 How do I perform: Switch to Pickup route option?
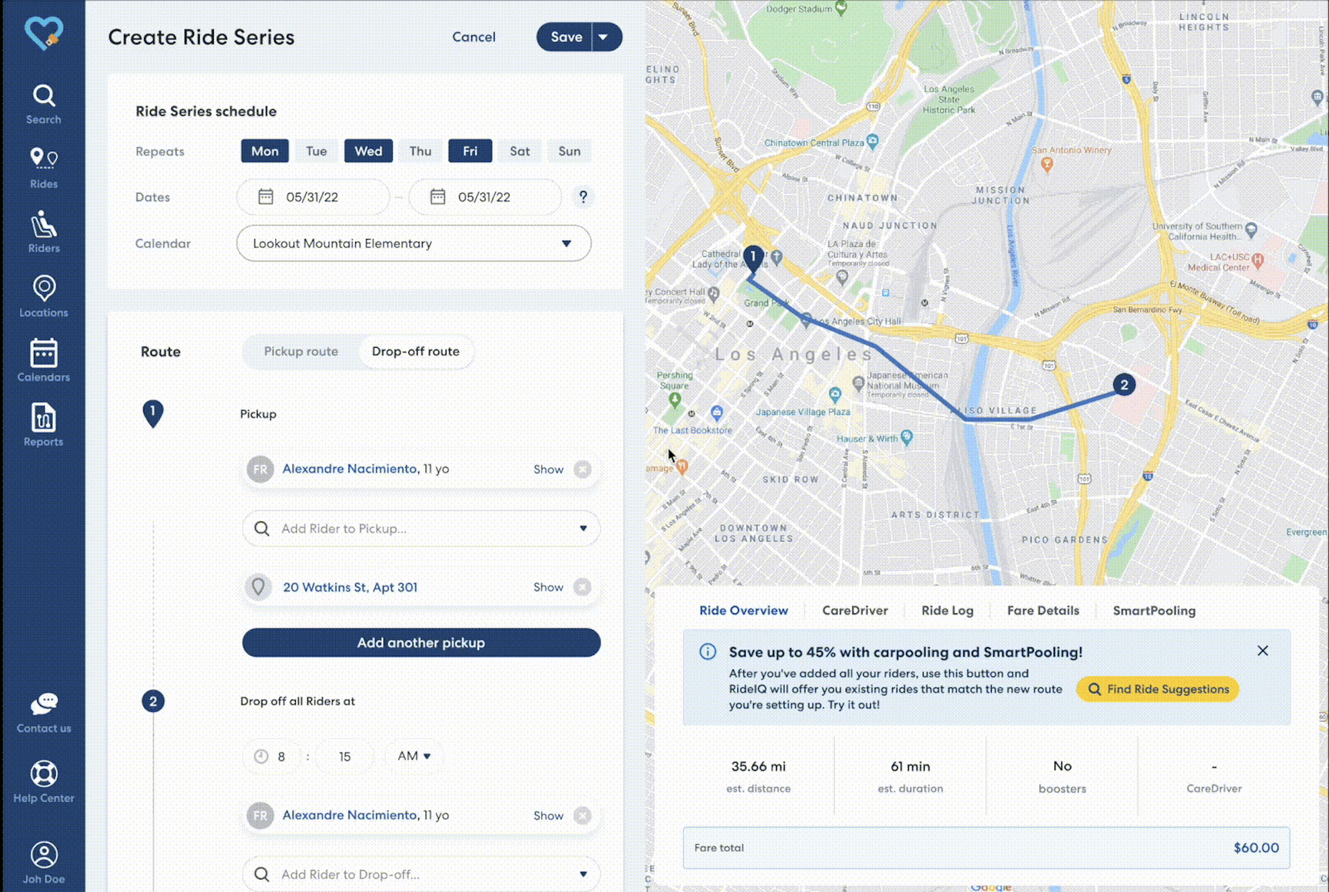click(x=301, y=352)
